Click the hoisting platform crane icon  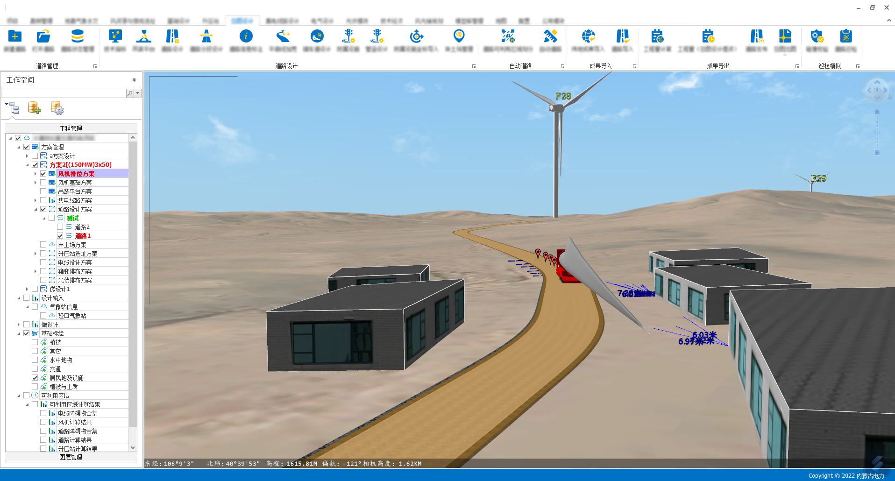point(143,37)
